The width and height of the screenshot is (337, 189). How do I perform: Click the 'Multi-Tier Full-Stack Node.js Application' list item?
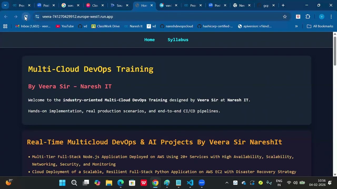pyautogui.click(x=163, y=160)
